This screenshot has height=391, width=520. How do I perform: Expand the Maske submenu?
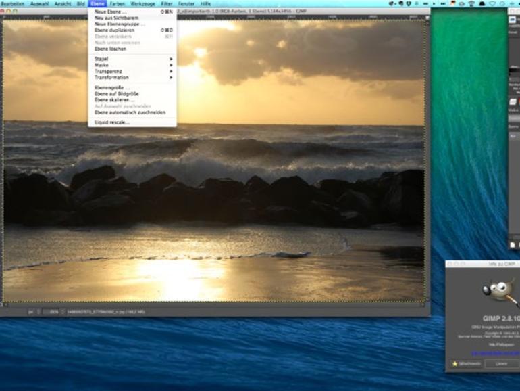tap(132, 65)
